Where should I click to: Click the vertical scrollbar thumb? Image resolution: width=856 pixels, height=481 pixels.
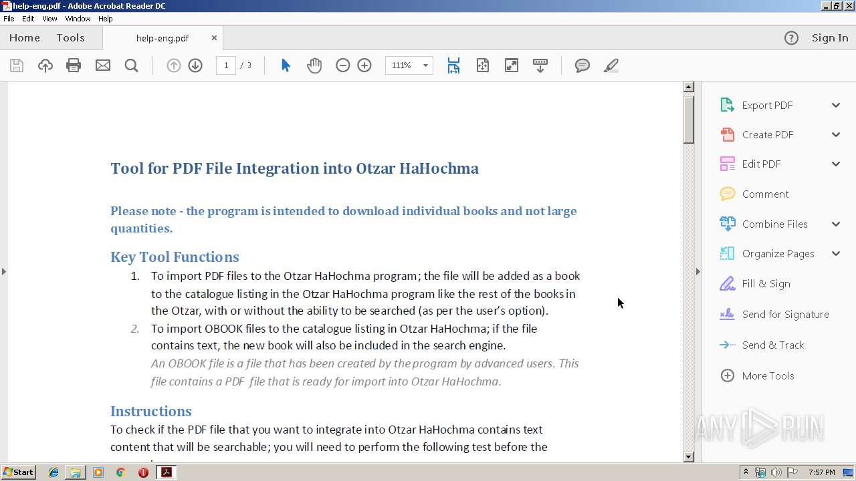click(689, 120)
